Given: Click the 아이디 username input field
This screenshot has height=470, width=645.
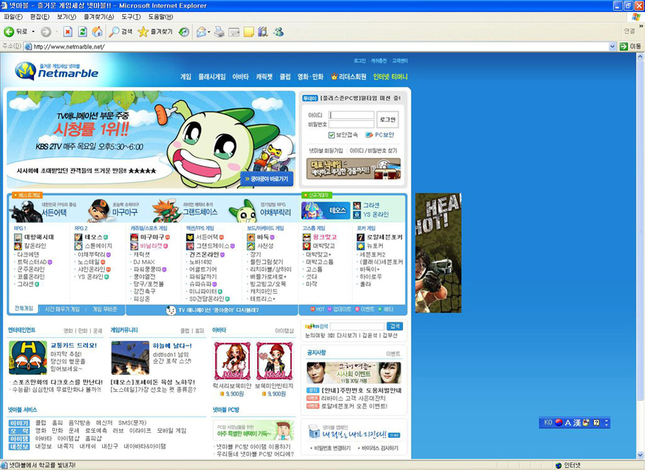Looking at the screenshot, I should tap(351, 115).
